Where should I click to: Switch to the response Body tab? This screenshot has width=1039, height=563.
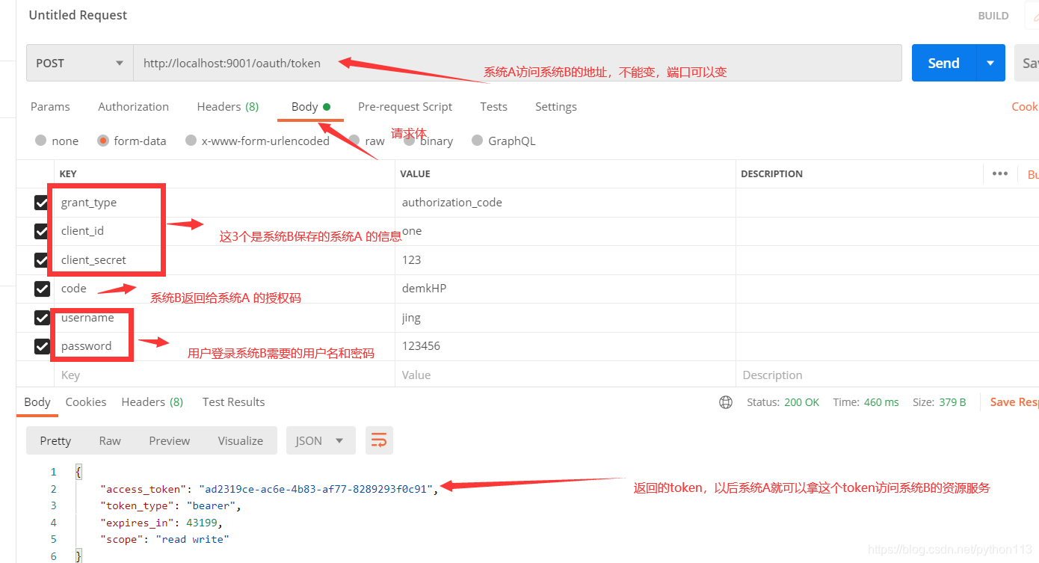tap(37, 402)
